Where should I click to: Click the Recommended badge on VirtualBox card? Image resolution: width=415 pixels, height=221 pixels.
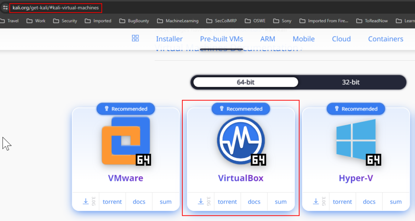click(241, 108)
